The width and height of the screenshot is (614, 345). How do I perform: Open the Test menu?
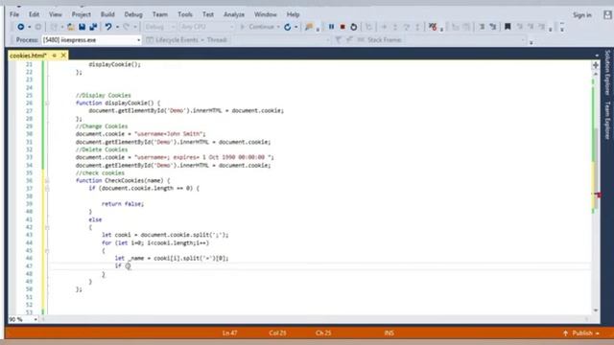click(208, 14)
